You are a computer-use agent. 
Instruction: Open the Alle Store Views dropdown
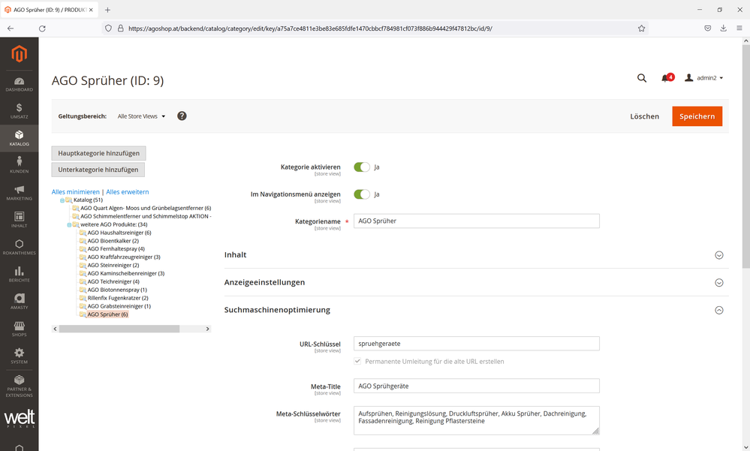tap(141, 116)
